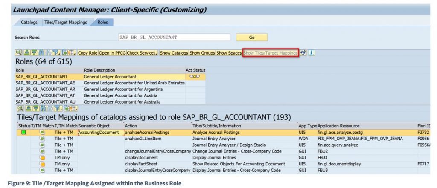Viewport: 437px width, 188px height.
Task: Sort descending in Tiles/Target Mappings toolbar
Action: point(36,108)
